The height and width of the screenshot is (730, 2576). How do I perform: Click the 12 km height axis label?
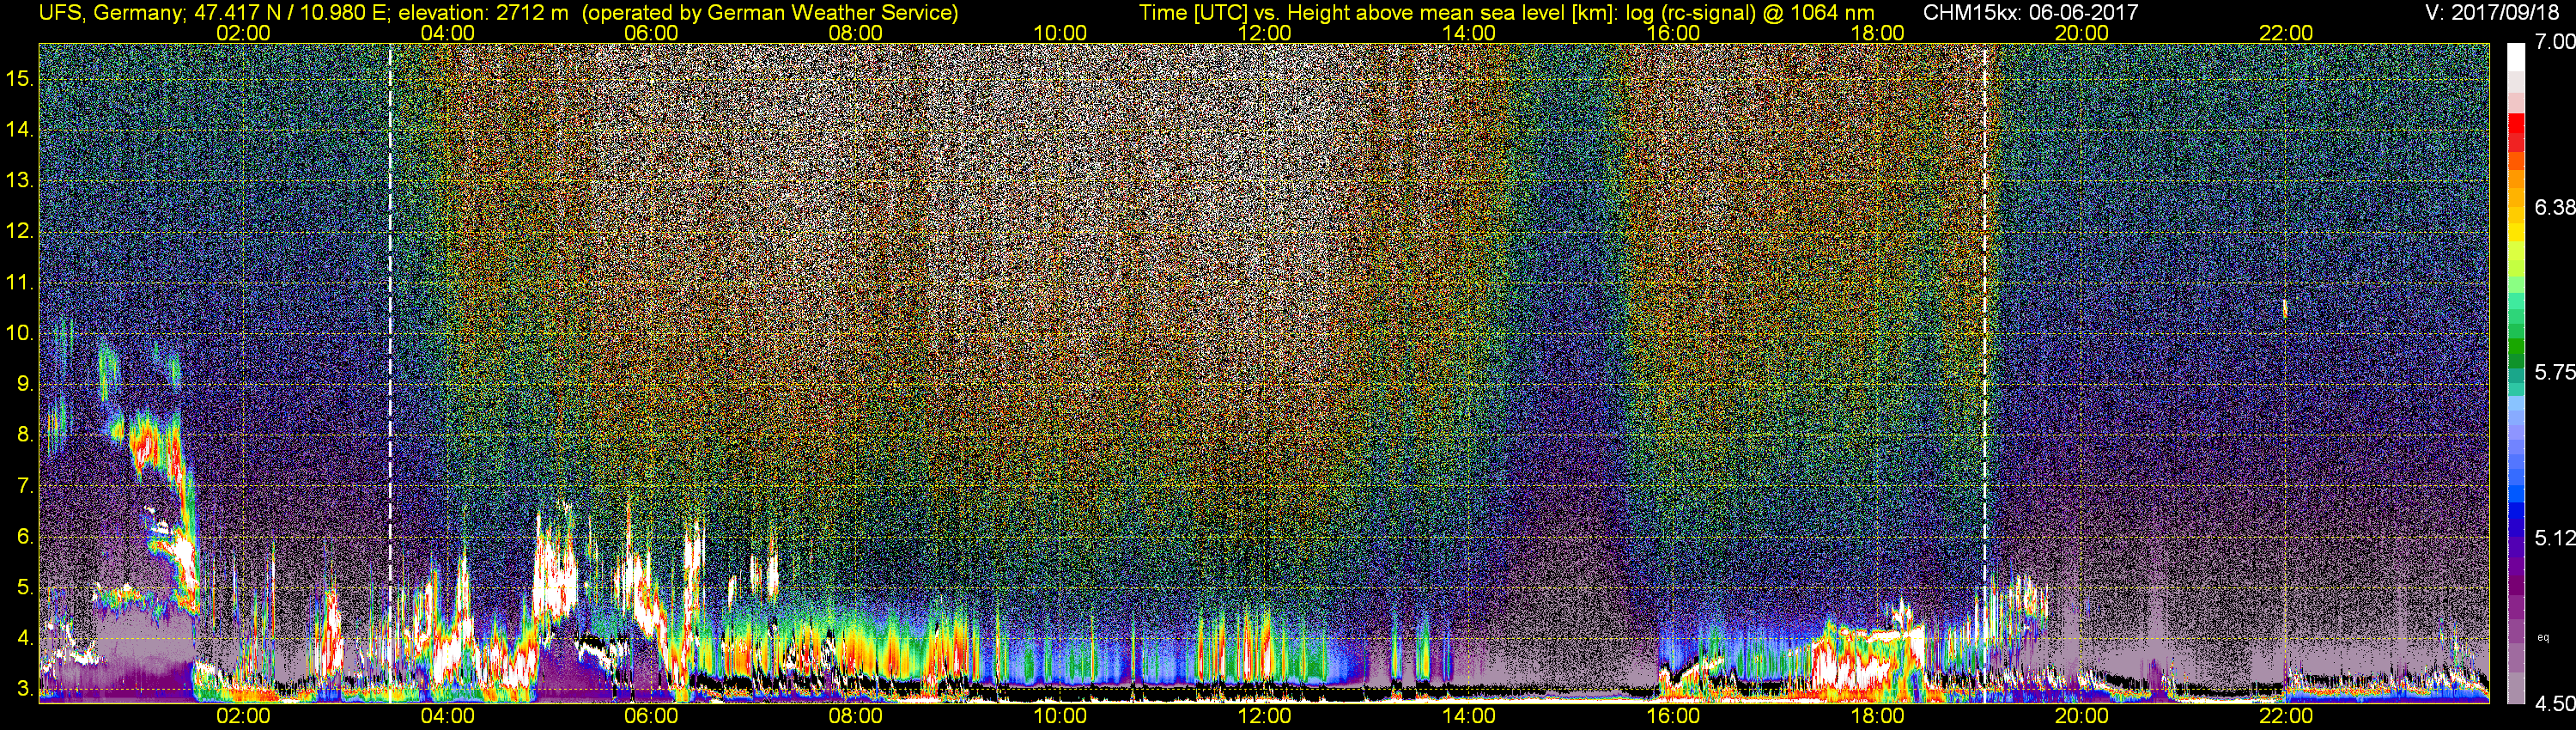point(20,232)
